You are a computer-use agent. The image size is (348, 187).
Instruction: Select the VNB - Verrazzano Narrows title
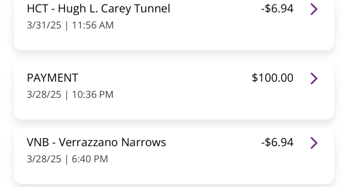(x=96, y=142)
